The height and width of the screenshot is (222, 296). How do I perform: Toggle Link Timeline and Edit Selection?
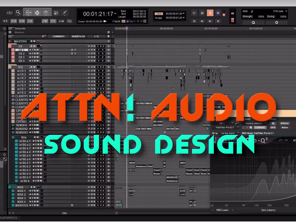click(14, 21)
